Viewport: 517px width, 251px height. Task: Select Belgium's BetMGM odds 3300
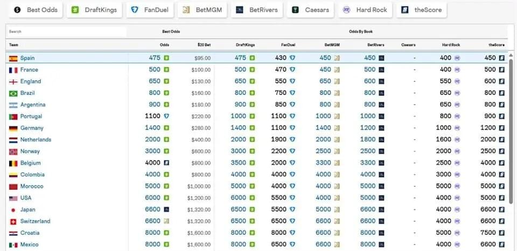[323, 163]
